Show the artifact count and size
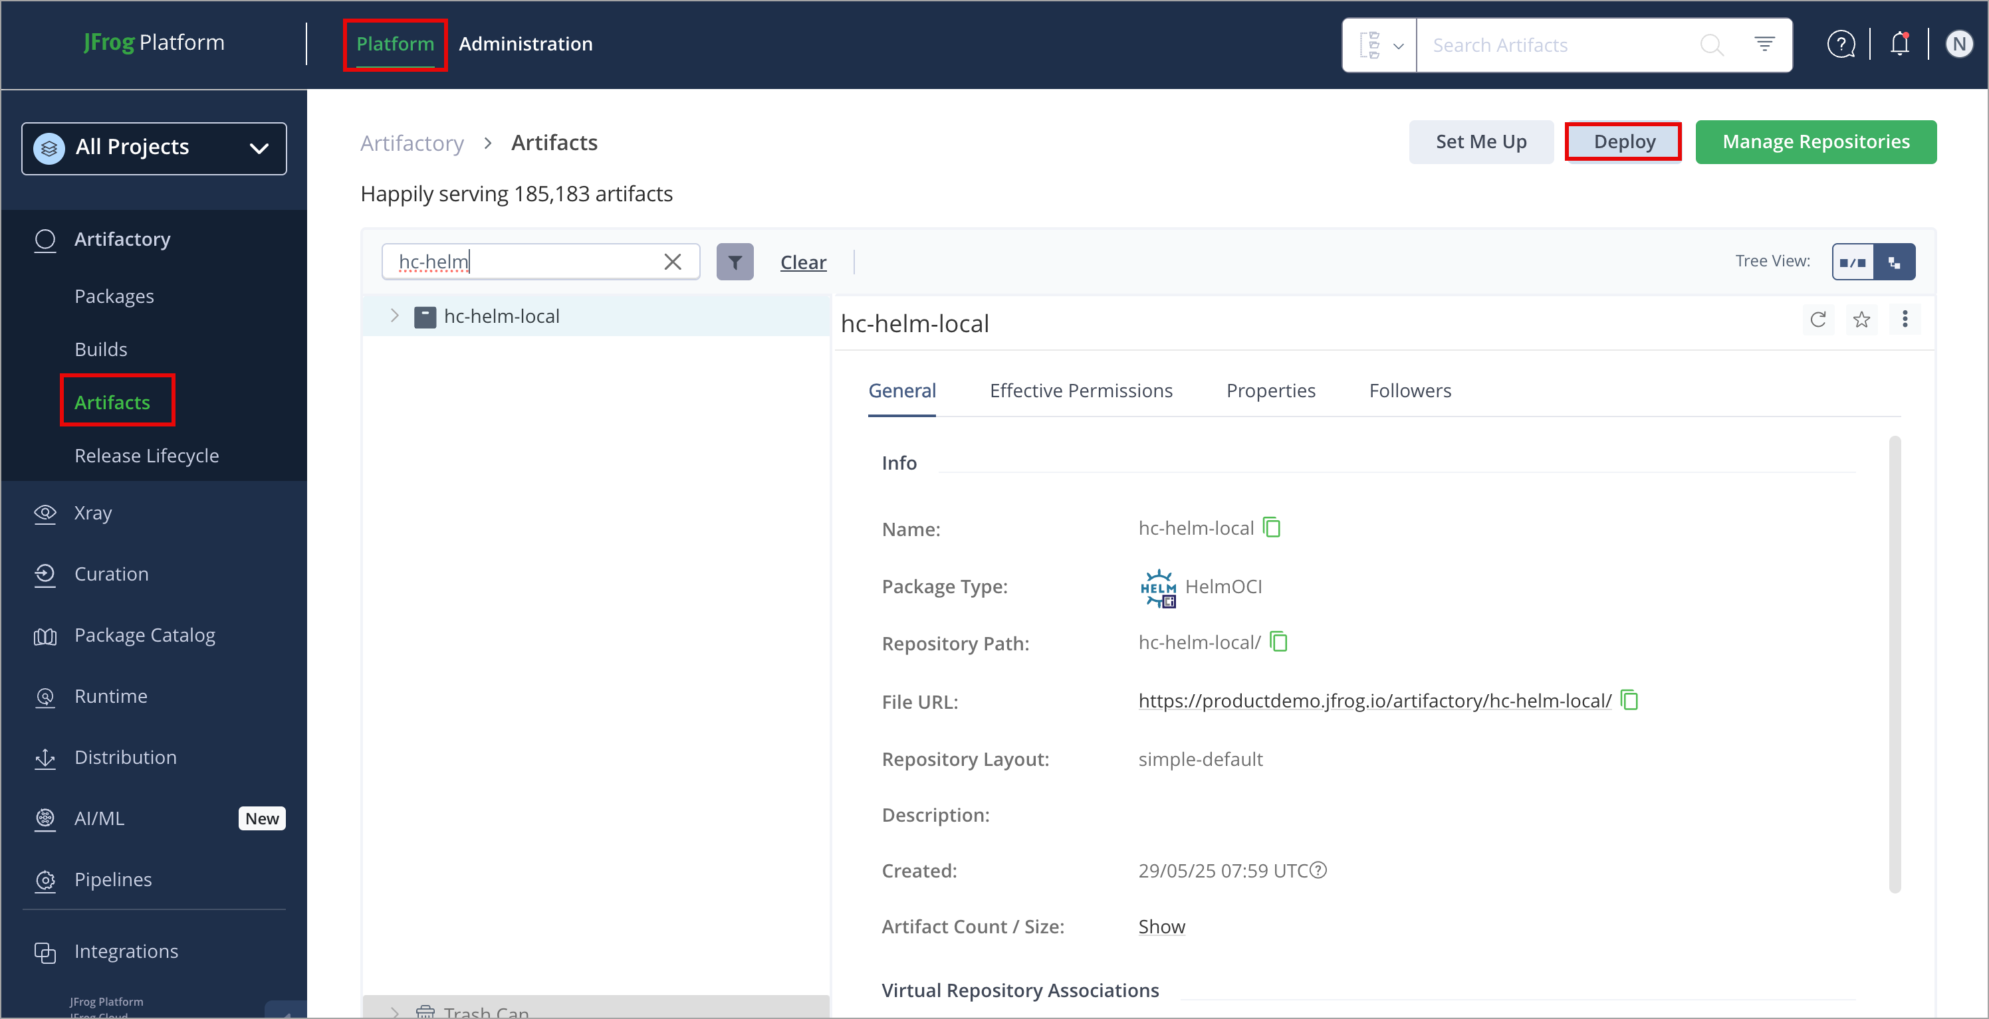This screenshot has width=1989, height=1019. (1161, 925)
